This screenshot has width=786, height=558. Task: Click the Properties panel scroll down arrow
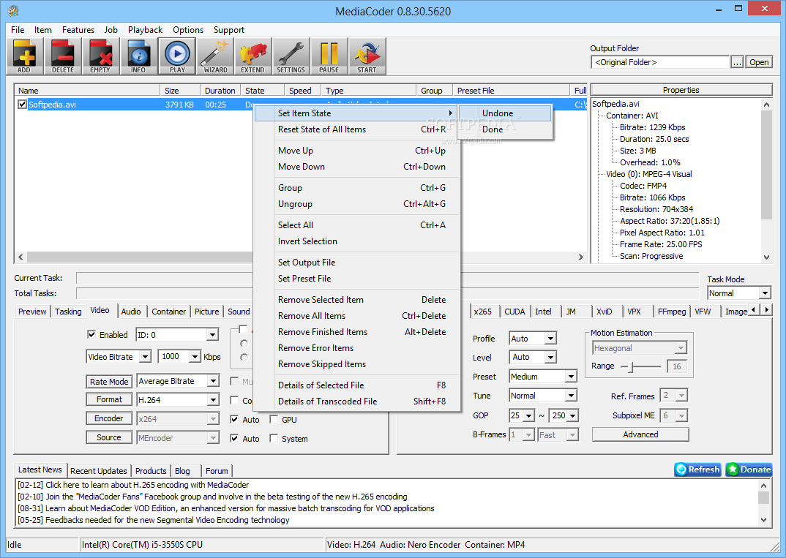pyautogui.click(x=766, y=257)
